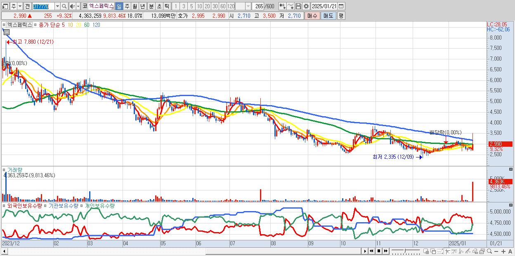Screen dimensions: 515x256
Task: Click the 엑스페릭스 chart legend label
Action: pos(20,25)
